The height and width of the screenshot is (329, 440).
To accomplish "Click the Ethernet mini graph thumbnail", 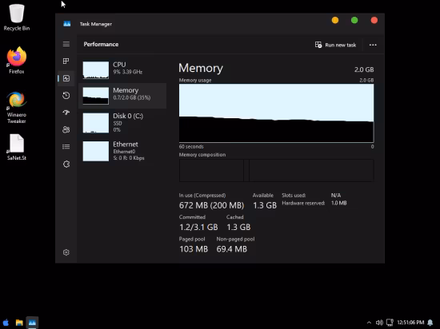I will click(x=96, y=151).
